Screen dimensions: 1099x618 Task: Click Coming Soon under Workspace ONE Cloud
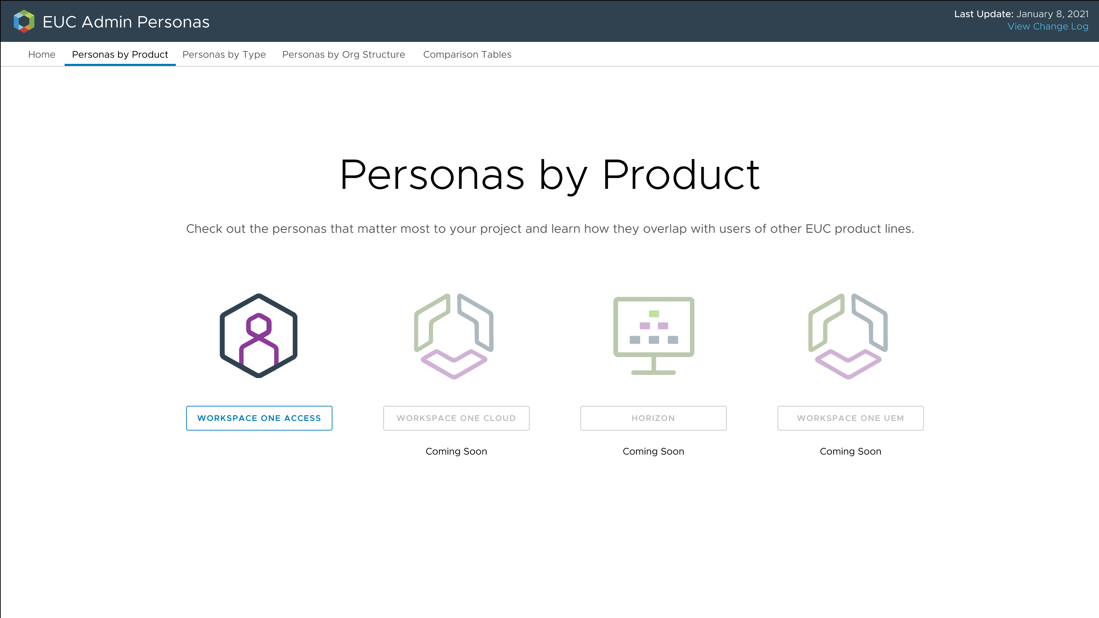click(456, 451)
